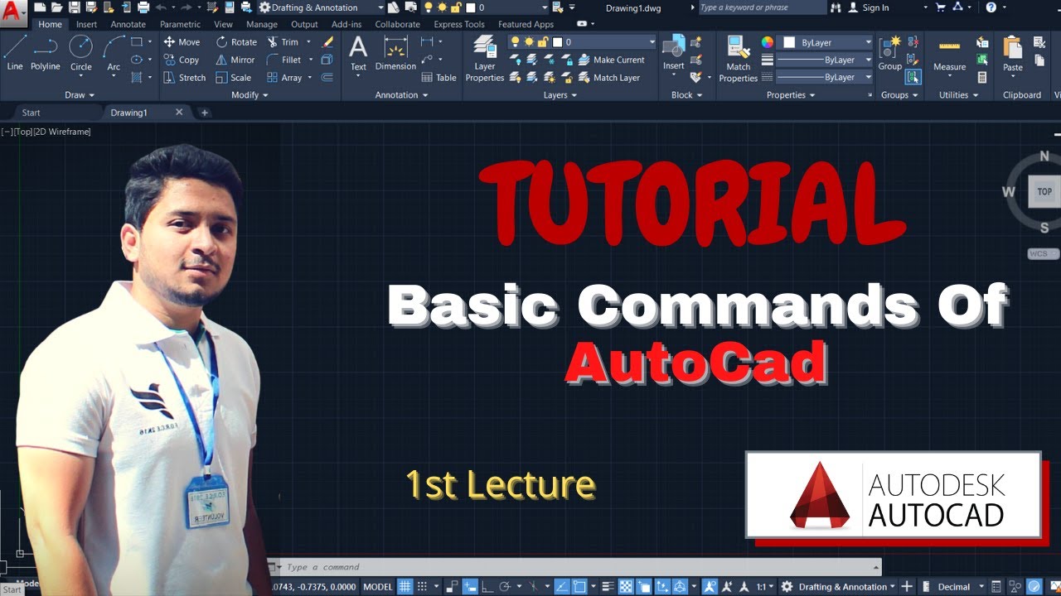Expand the Draw panel
This screenshot has height=596, width=1061.
[80, 95]
